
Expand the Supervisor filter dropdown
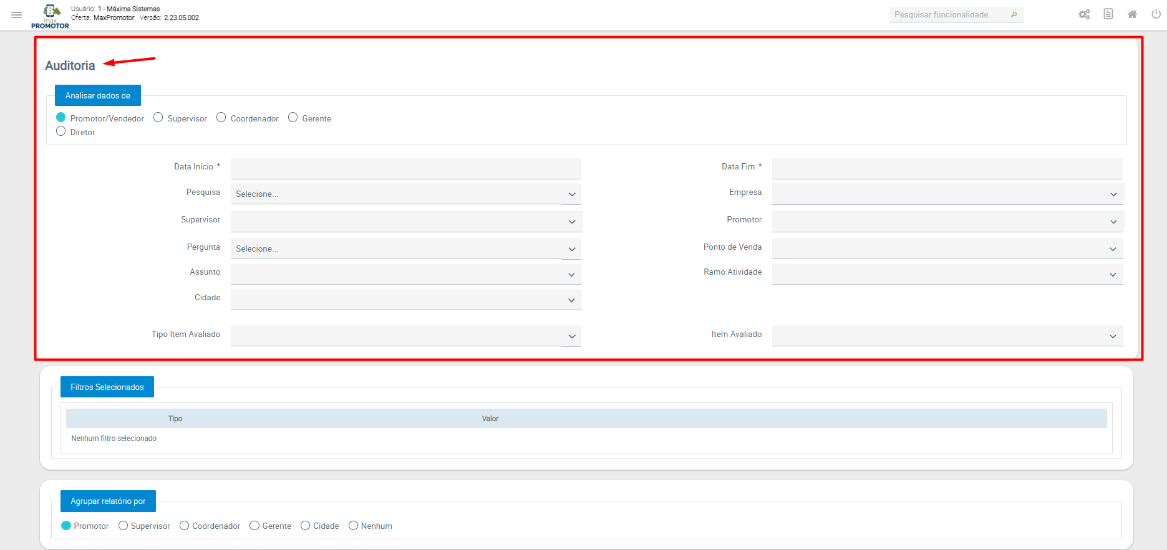406,221
